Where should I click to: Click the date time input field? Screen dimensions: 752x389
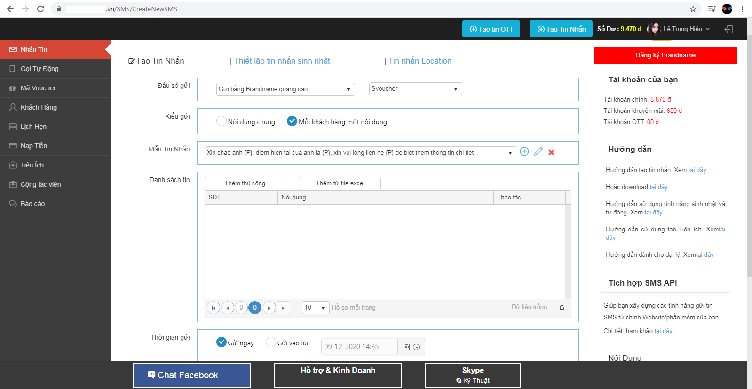pyautogui.click(x=359, y=347)
